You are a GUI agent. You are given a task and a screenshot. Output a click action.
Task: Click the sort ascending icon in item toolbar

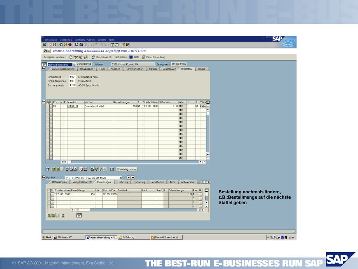tap(92, 169)
